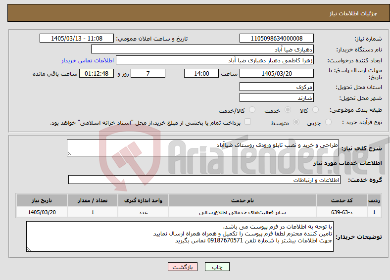The height and width of the screenshot is (280, 390).
Task: Select the کالا/خدمت radio button
Action: [x=252, y=110]
